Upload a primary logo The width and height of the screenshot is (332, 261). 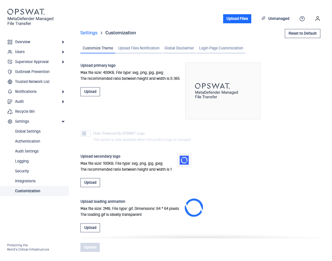pyautogui.click(x=90, y=92)
